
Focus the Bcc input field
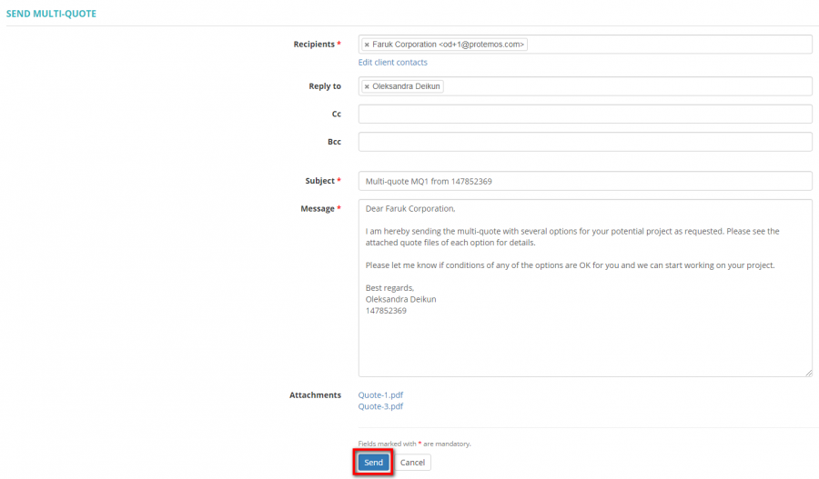584,142
